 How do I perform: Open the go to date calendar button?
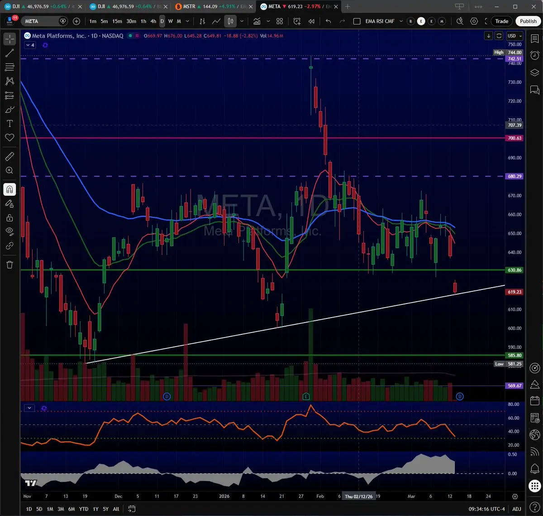[x=132, y=509]
